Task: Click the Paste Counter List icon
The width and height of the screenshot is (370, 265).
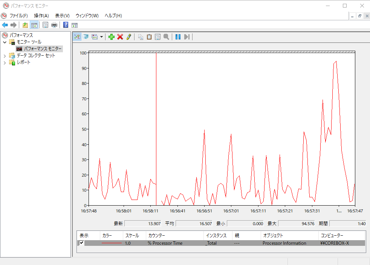Action: tap(149, 37)
